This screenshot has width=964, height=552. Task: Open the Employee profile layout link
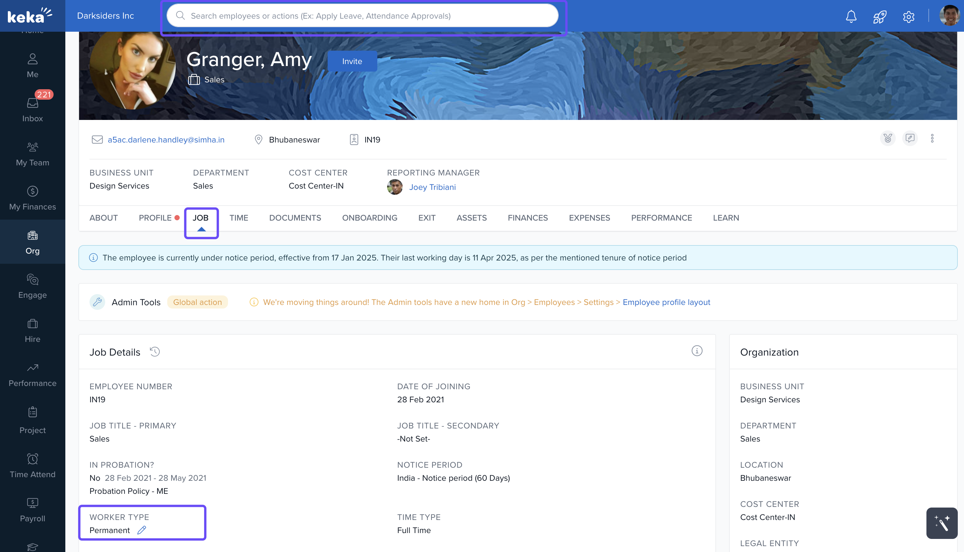(666, 302)
